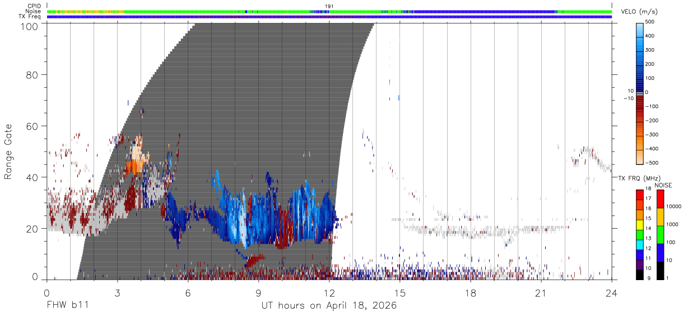This screenshot has height=317, width=688.
Task: Click the 3 tick on UT hours axis
Action: [x=118, y=292]
